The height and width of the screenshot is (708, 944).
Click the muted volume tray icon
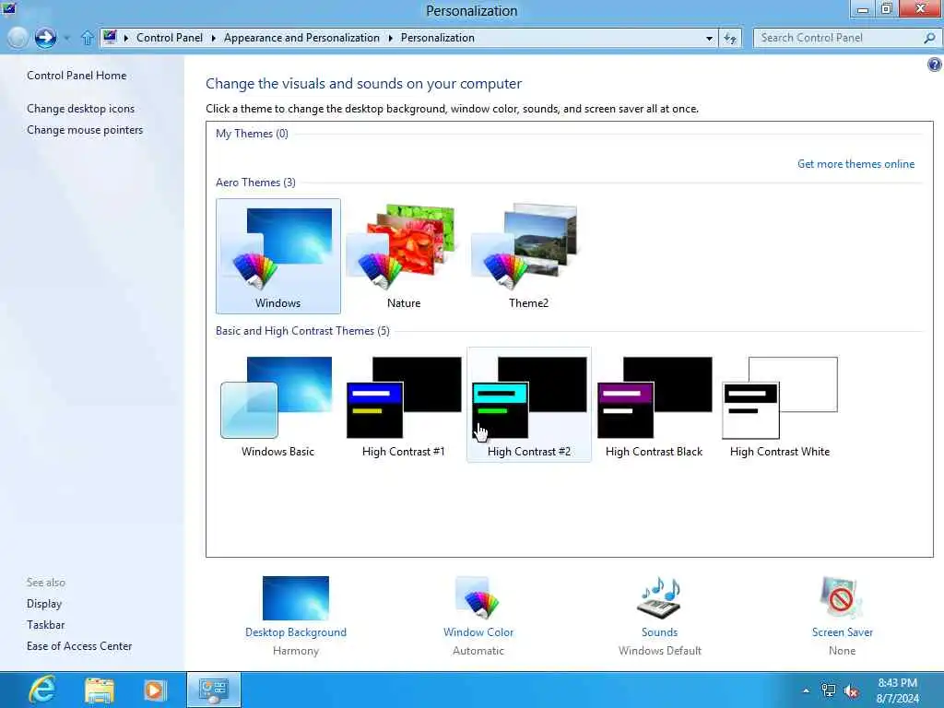coord(851,691)
